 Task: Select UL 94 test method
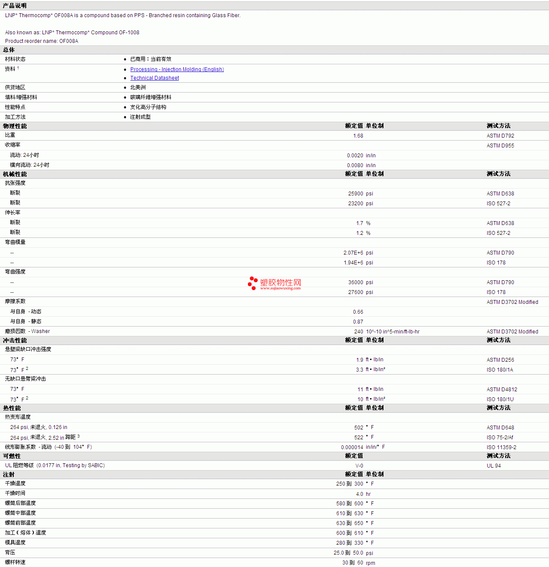[494, 466]
